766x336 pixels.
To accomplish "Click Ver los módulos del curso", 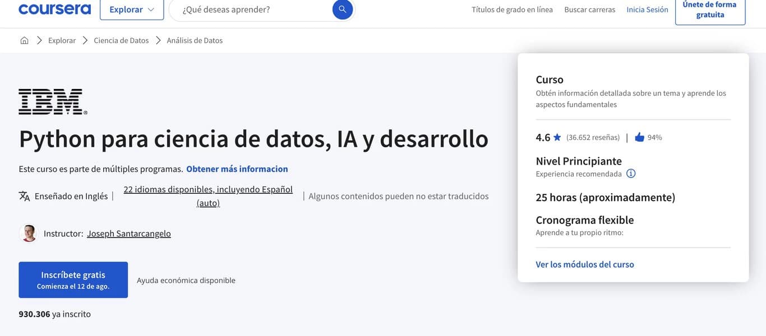I will 585,264.
